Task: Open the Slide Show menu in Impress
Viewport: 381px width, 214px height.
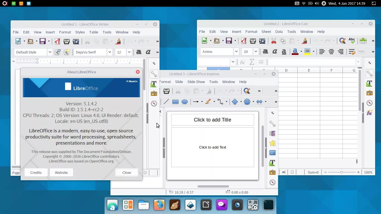Action: 196,82
